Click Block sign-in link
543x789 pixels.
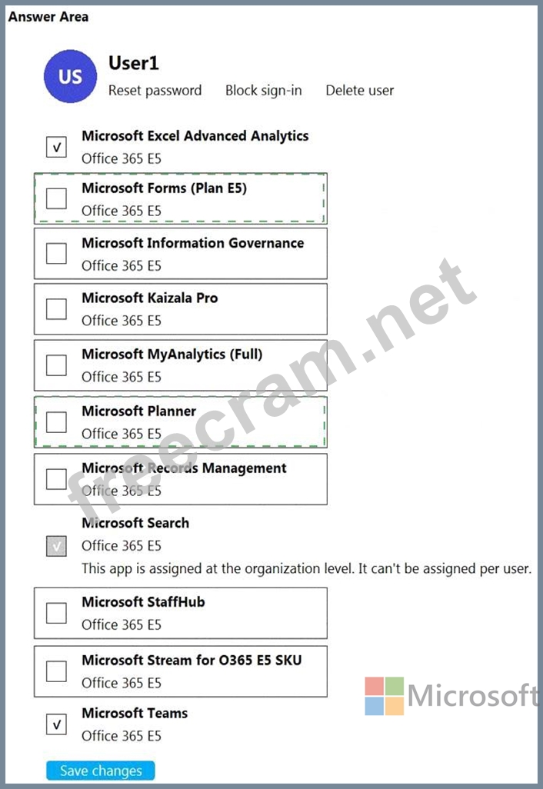[x=263, y=91]
